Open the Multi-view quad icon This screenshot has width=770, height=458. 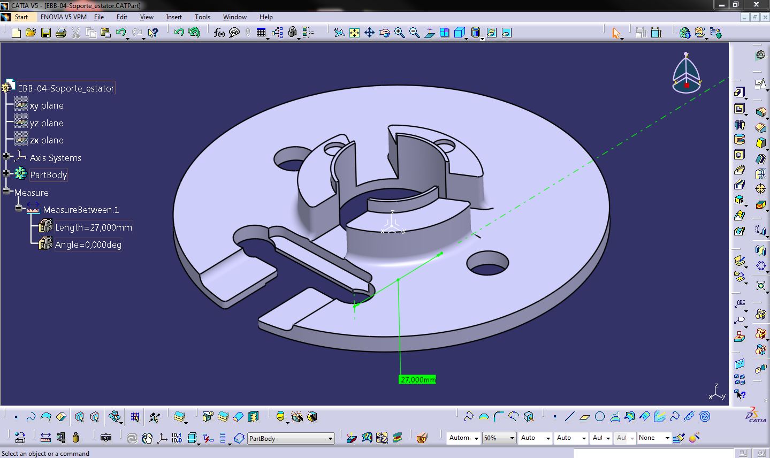[x=444, y=33]
